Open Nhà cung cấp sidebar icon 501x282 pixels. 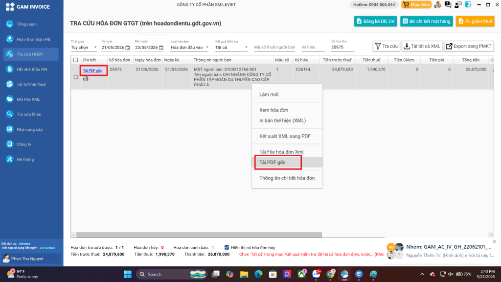tap(10, 129)
